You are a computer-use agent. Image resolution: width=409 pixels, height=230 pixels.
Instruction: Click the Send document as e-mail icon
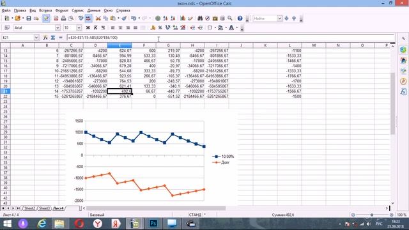[x=36, y=19]
